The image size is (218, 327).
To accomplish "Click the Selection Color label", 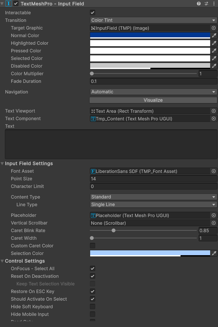I will coord(27,253).
